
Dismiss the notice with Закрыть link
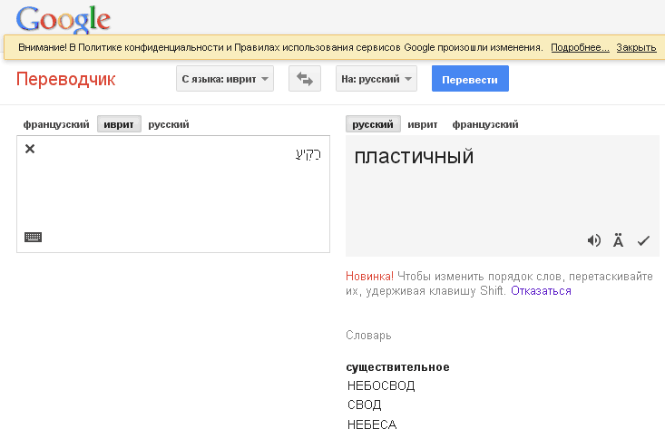[x=636, y=47]
